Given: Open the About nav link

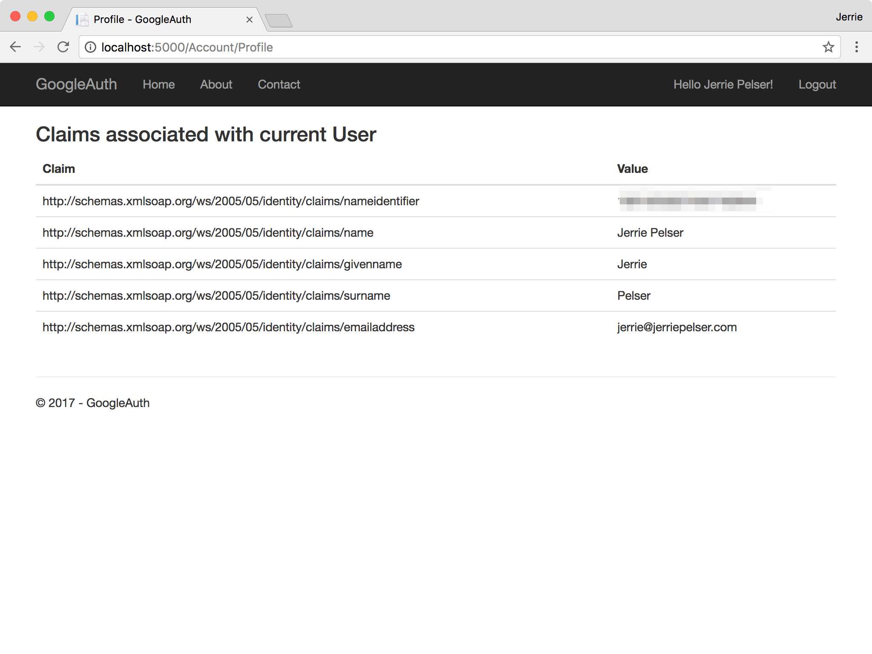Looking at the screenshot, I should [x=216, y=84].
